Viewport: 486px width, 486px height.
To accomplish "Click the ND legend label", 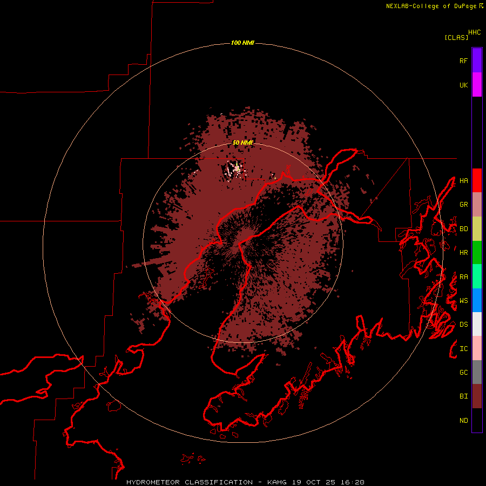I will click(463, 421).
